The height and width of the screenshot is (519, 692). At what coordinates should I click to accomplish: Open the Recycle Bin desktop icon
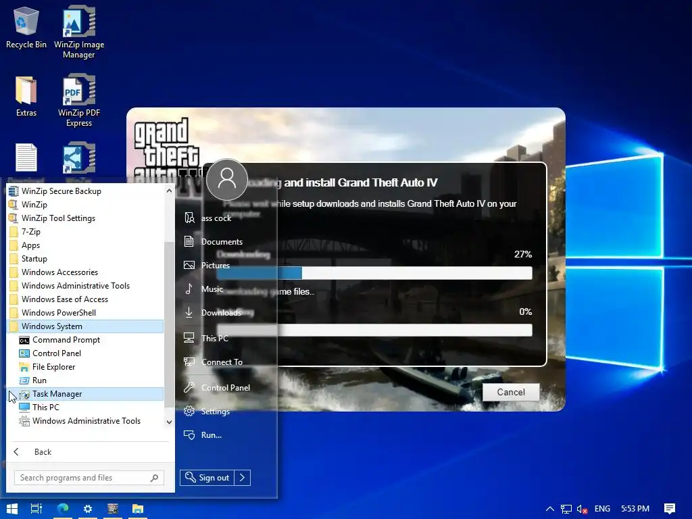[26, 27]
